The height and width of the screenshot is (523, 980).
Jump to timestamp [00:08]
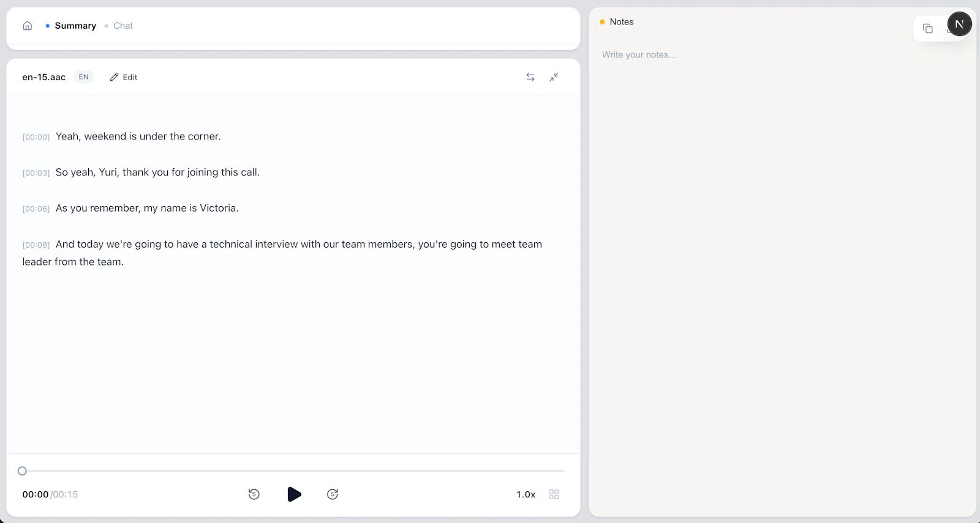36,245
